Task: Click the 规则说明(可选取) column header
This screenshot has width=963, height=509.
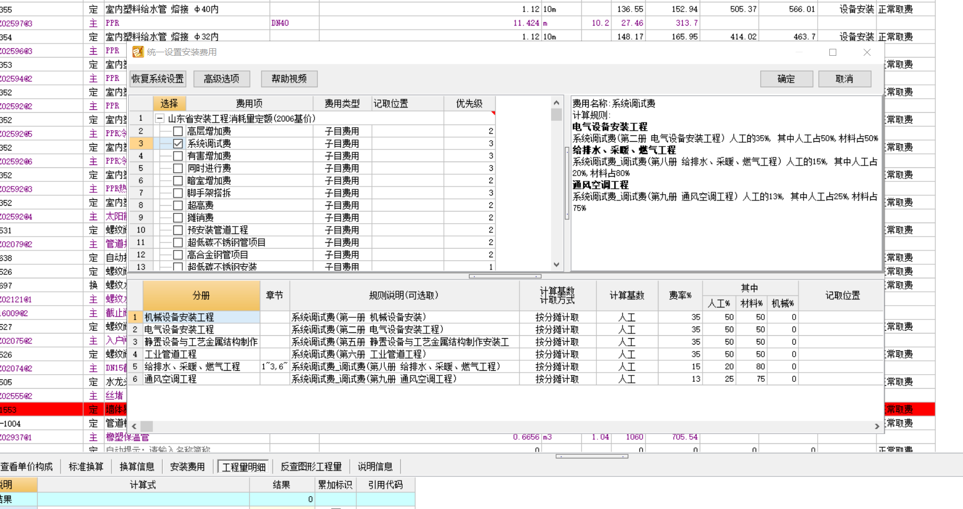Action: click(404, 296)
